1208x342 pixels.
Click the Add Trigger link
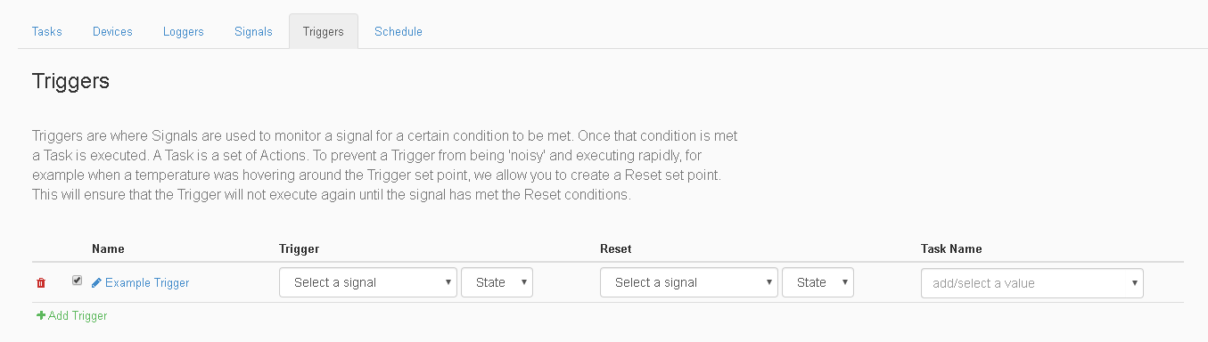click(x=78, y=316)
